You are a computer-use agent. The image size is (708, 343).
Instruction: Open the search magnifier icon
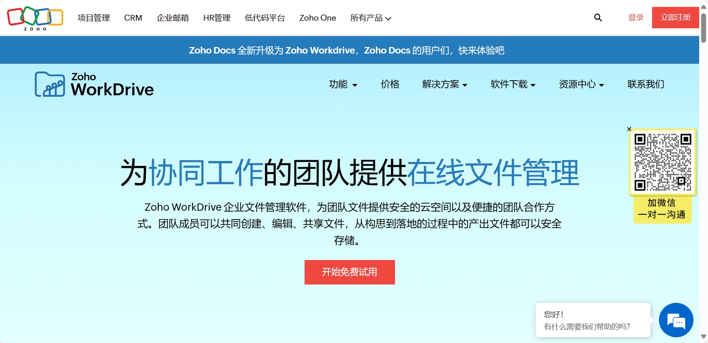(x=598, y=18)
